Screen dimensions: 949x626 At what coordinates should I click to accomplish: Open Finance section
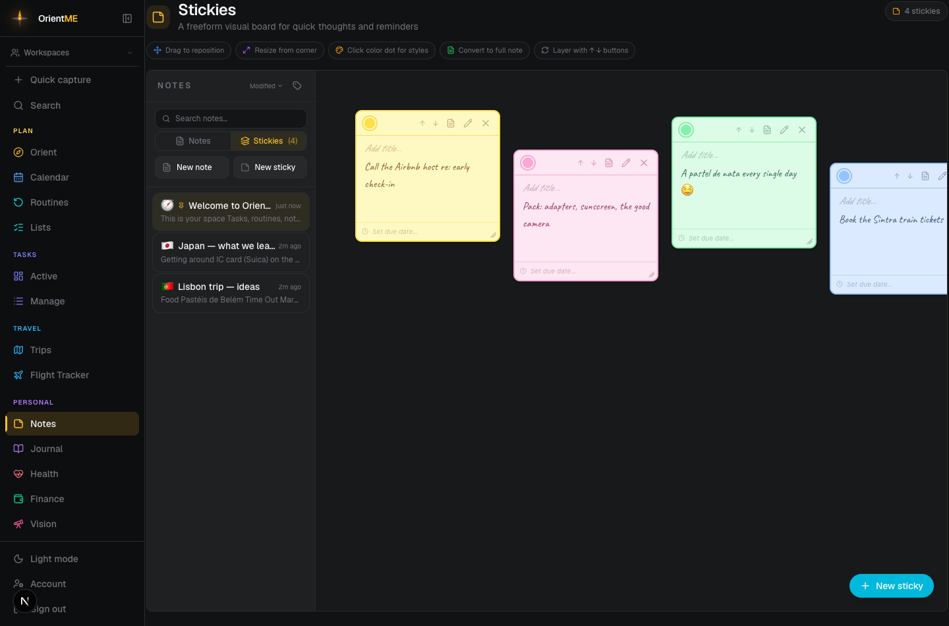72,499
